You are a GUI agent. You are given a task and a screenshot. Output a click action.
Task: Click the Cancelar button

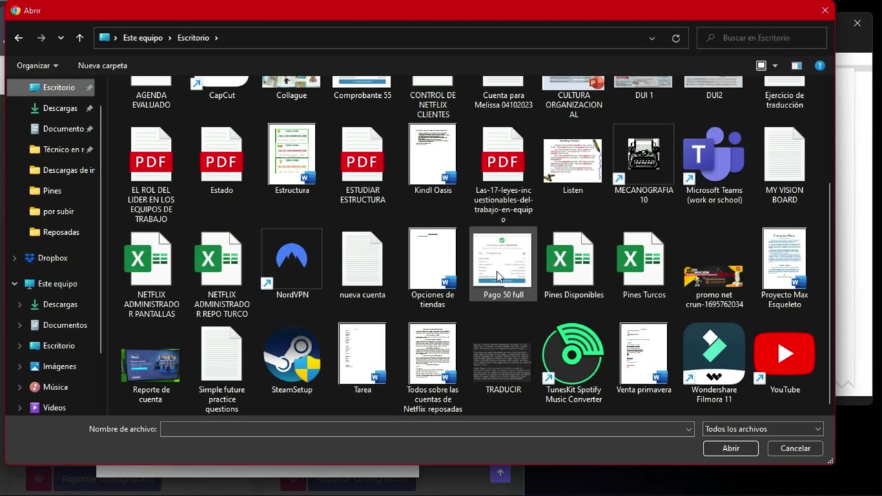click(x=795, y=448)
